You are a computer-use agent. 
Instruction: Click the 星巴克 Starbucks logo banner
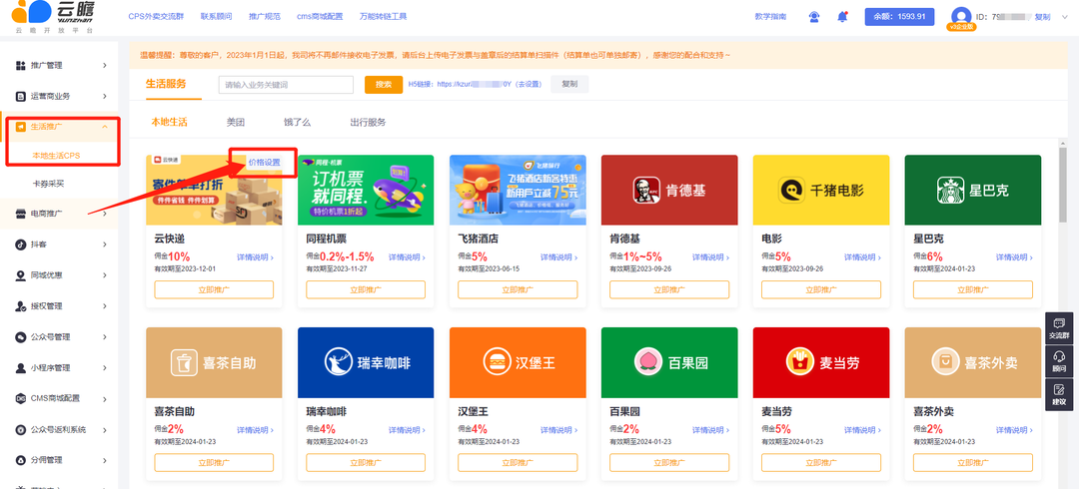point(972,190)
